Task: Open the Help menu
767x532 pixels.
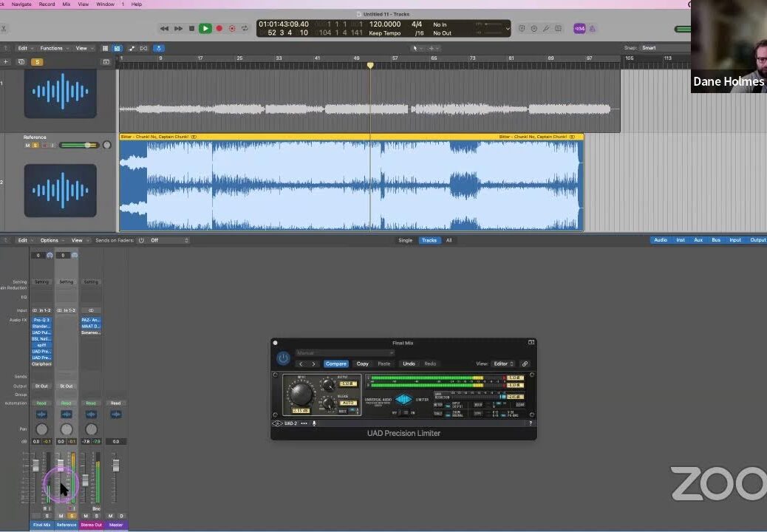Action: click(x=137, y=4)
